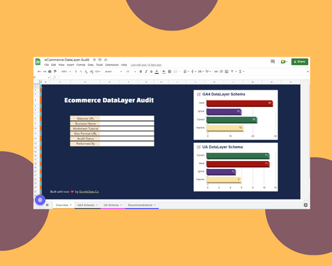Collapse the toolbar with the up chevron
The height and width of the screenshot is (266, 332).
[307, 72]
